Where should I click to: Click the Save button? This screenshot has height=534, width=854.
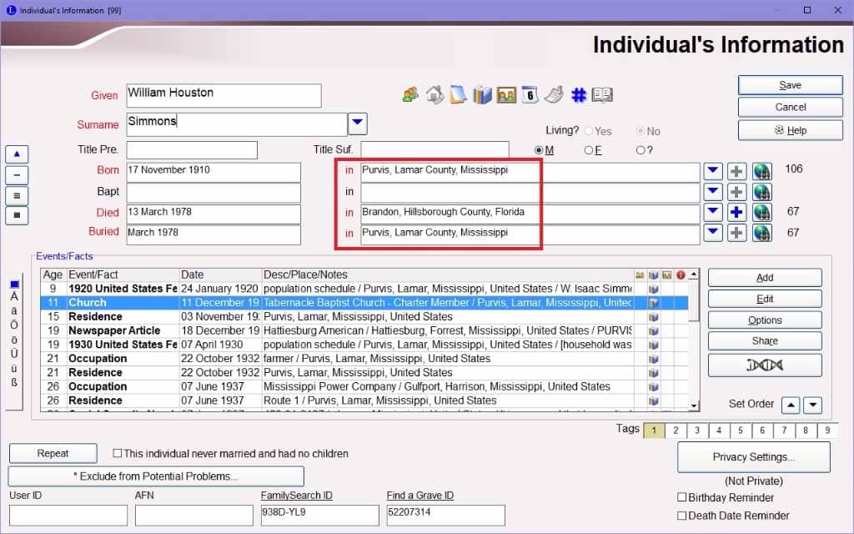pos(791,85)
